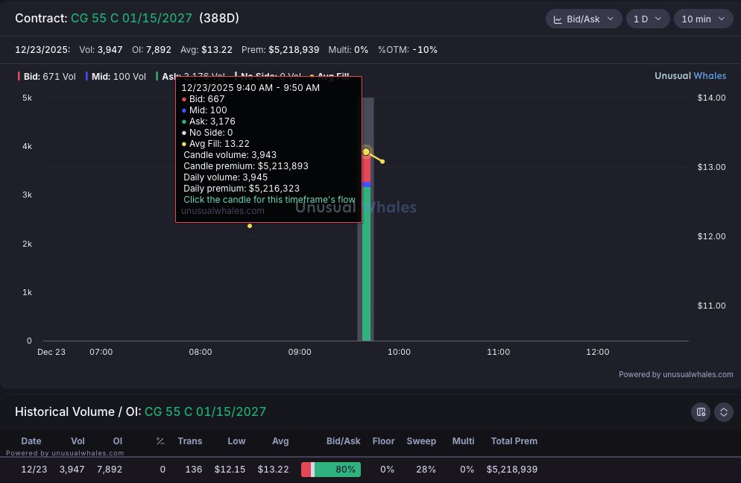
Task: Sort table by Sweep column
Action: tap(421, 441)
